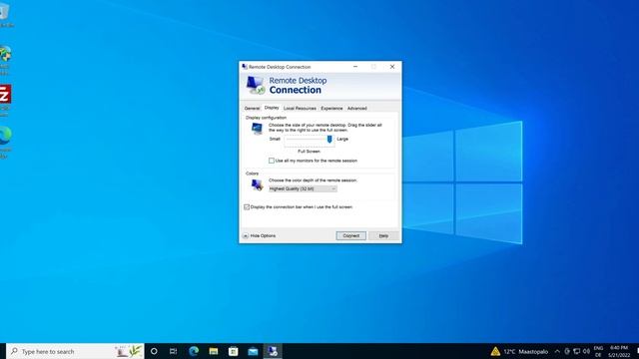Screen dimensions: 639x359
Task: Open Microsoft Store from the taskbar
Action: (233, 351)
